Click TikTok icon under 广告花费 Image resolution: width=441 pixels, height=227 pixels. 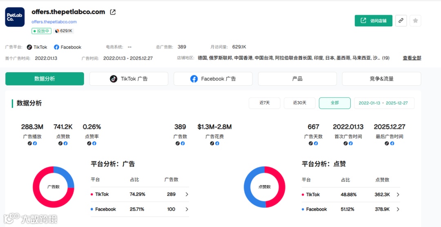coord(212,143)
